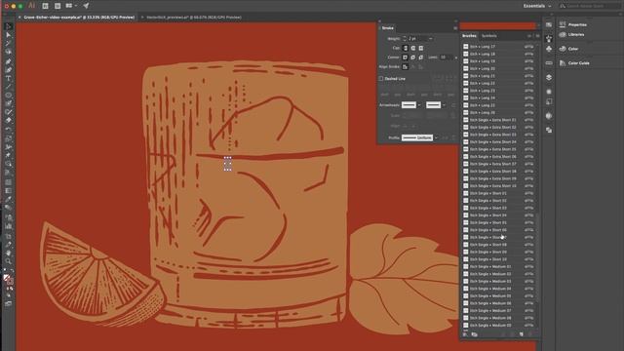
Task: Choose the Round Join corner
Action: (x=413, y=58)
